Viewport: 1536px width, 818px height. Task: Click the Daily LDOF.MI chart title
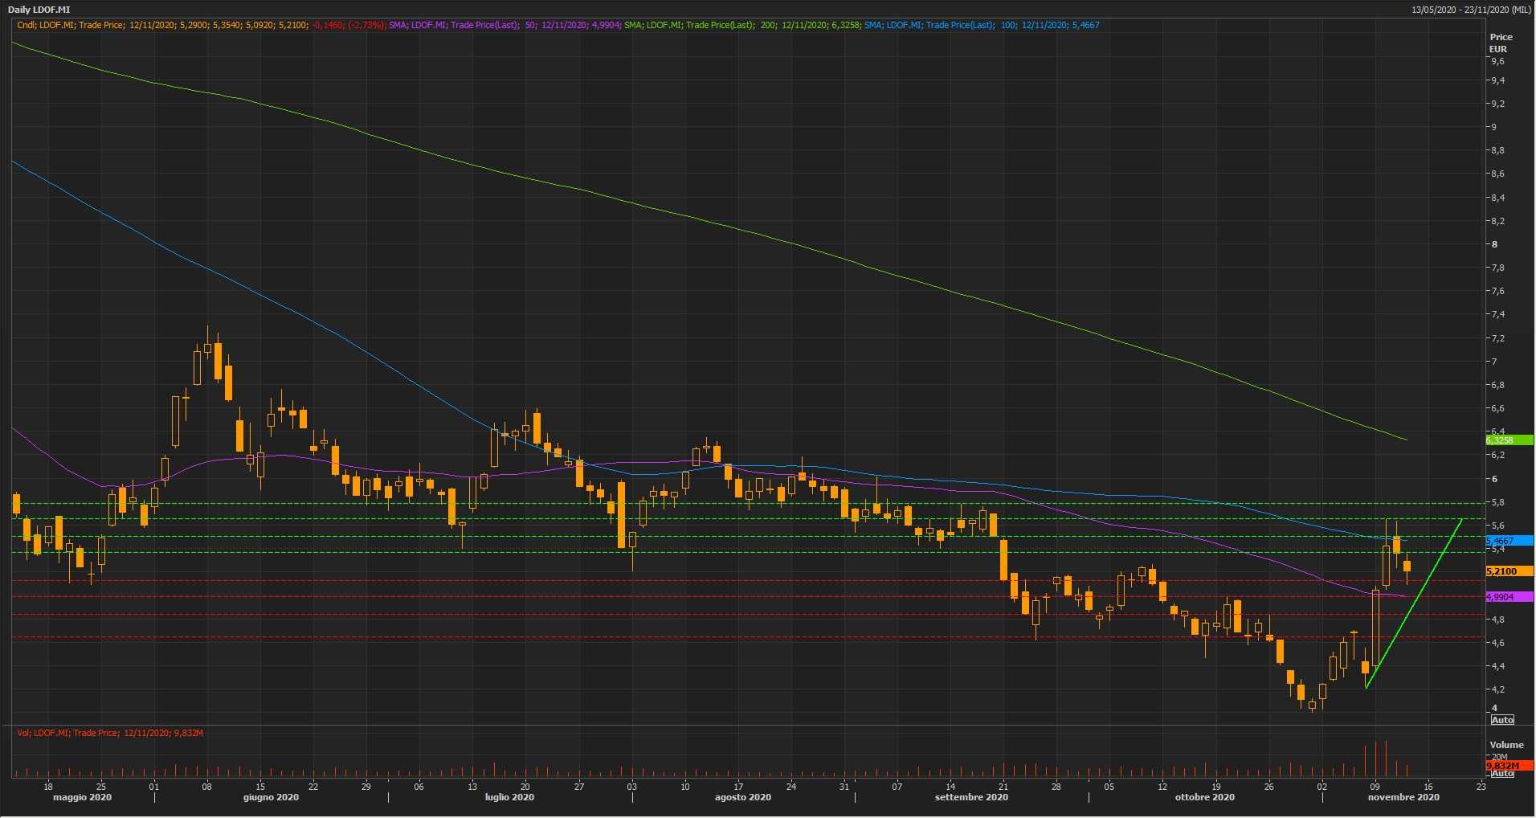click(39, 10)
